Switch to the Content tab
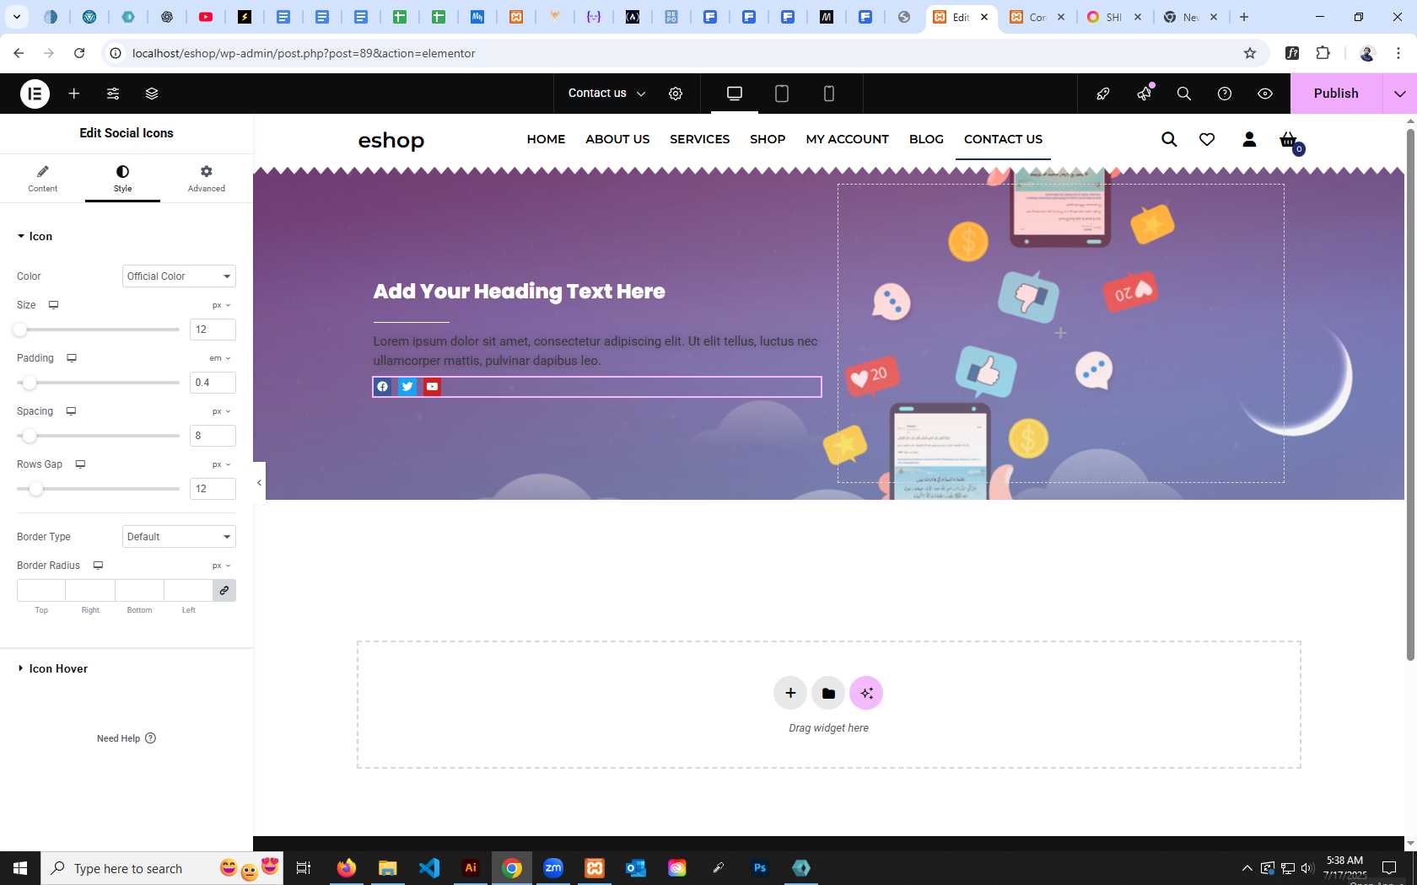Viewport: 1417px width, 885px height. [42, 178]
